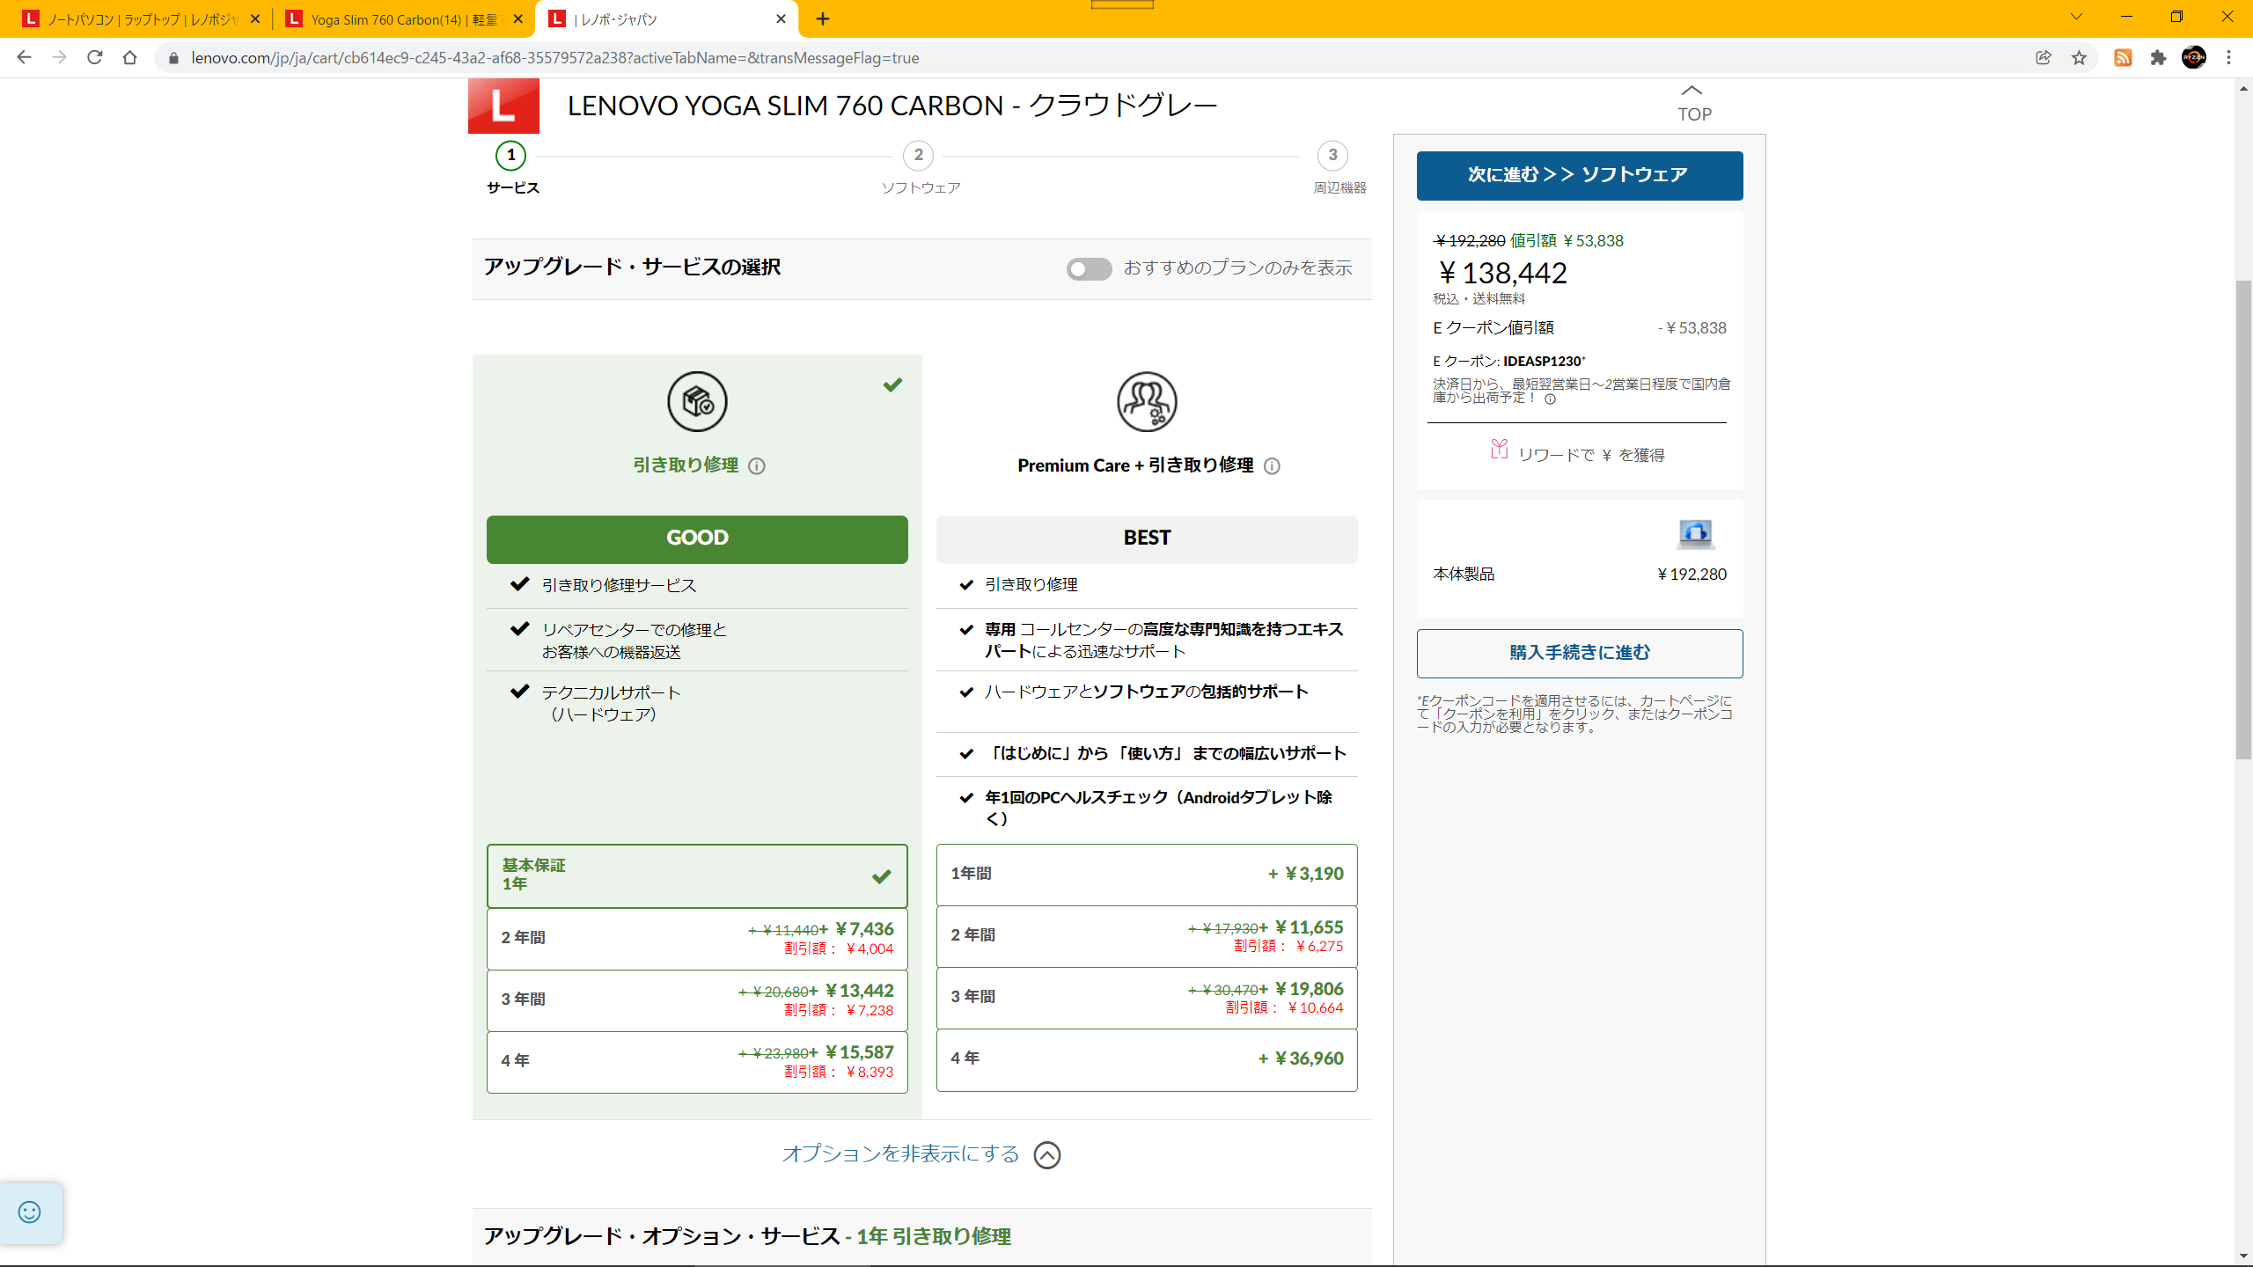Close the ノートパソコン tab
This screenshot has height=1267, width=2253.
click(255, 18)
